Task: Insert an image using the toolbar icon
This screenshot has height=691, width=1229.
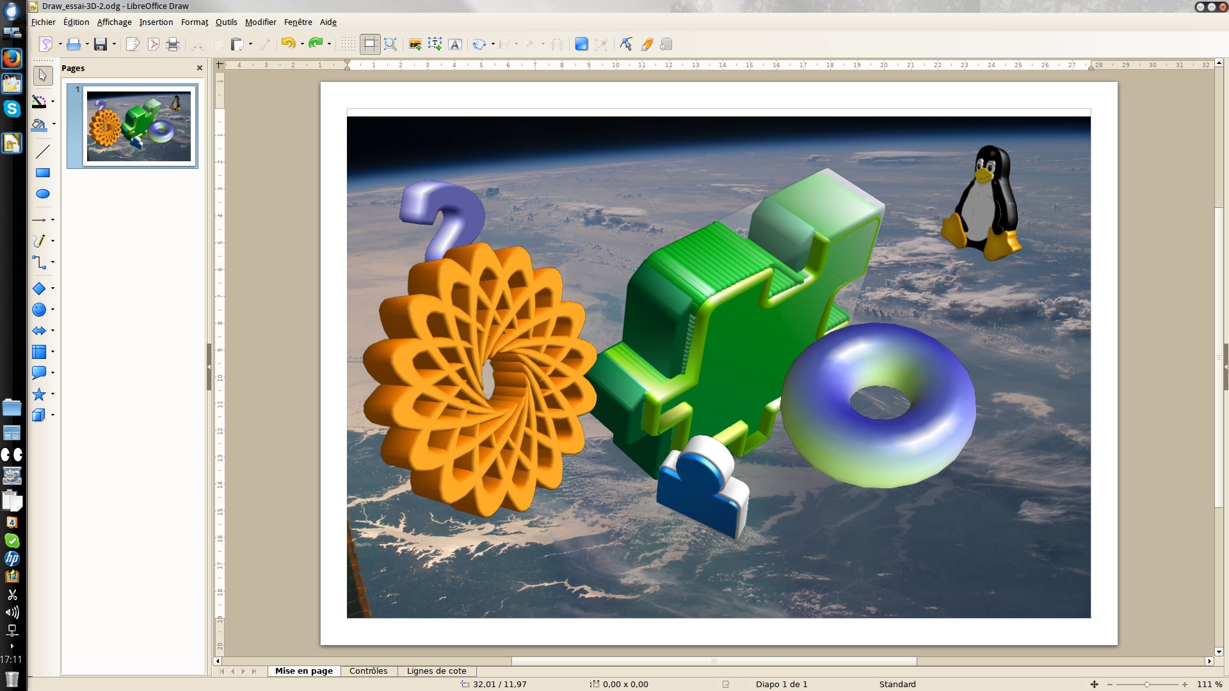Action: click(x=415, y=44)
